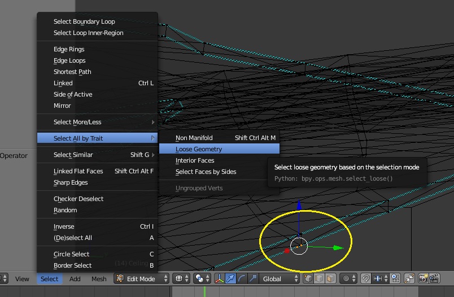454x297 pixels.
Task: Open the Global transform orientation dropdown
Action: coord(279,278)
